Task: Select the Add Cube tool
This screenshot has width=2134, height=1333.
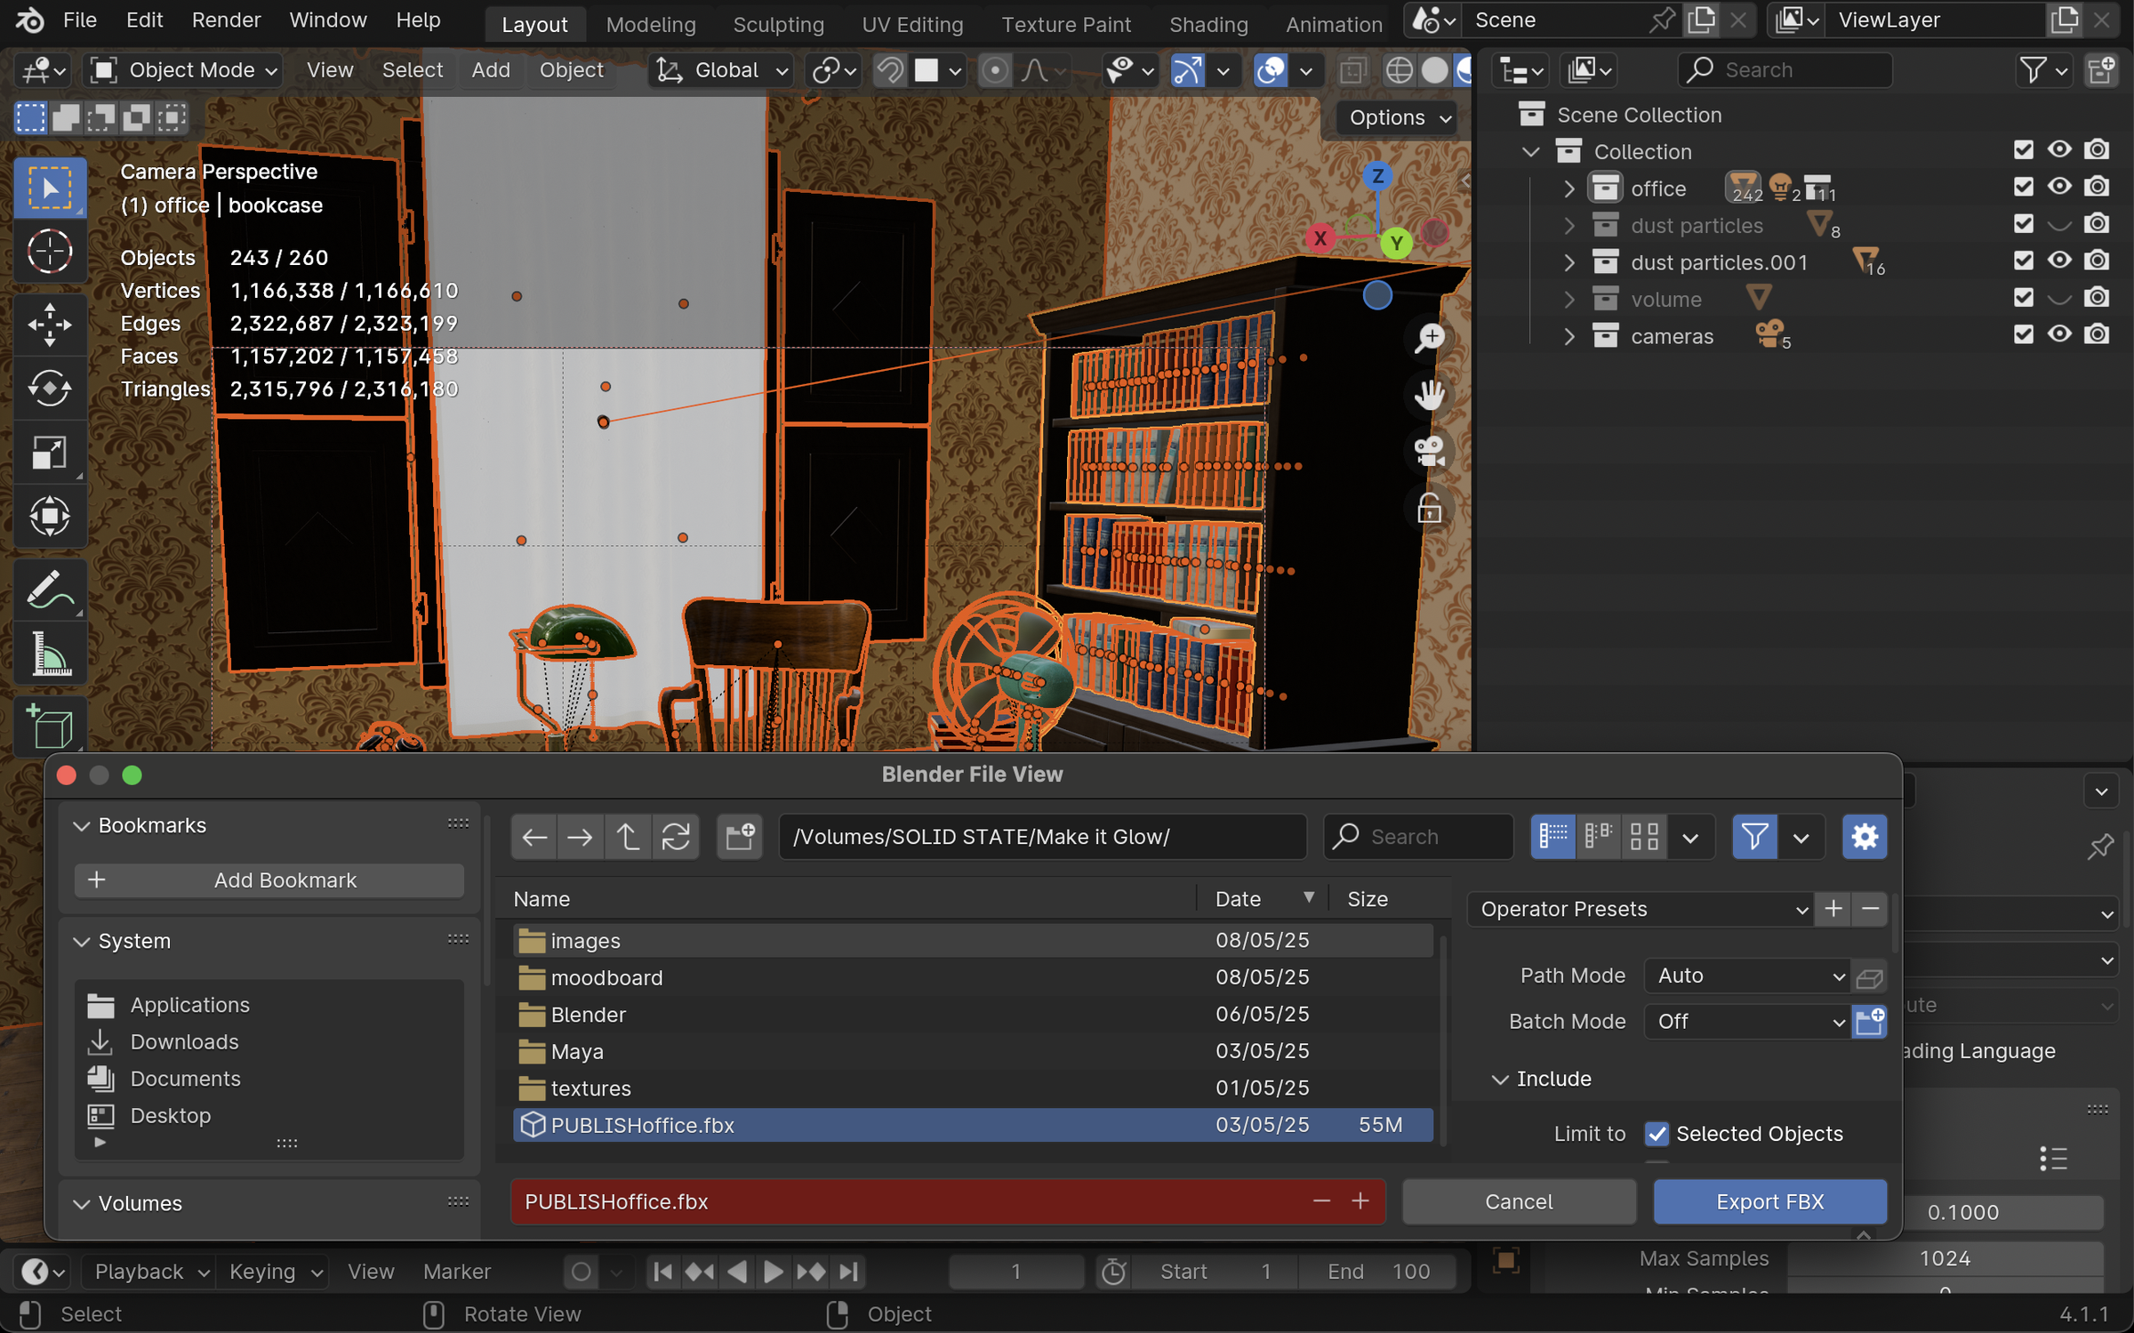Action: point(50,726)
